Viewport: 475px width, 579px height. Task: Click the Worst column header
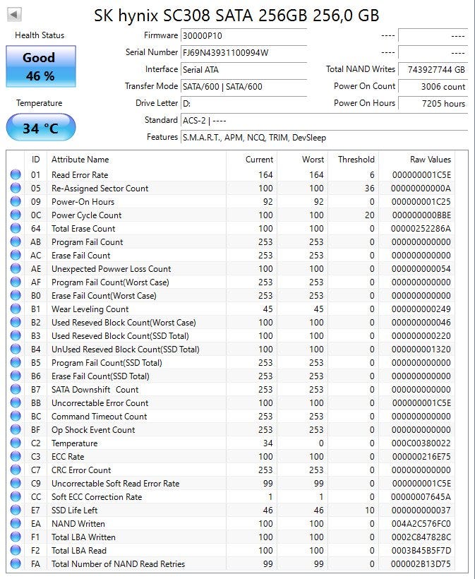click(x=303, y=160)
